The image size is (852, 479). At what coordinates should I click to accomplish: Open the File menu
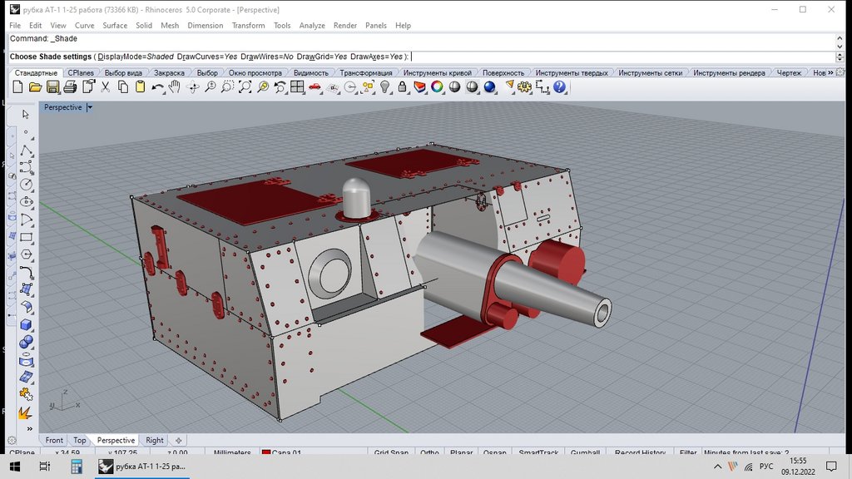[x=15, y=26]
